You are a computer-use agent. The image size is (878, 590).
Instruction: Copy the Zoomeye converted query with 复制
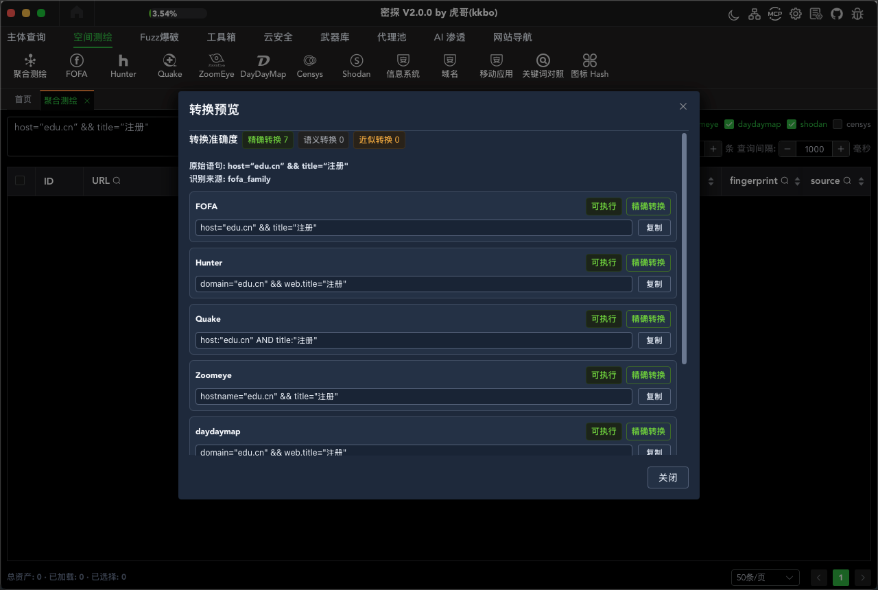(x=654, y=397)
